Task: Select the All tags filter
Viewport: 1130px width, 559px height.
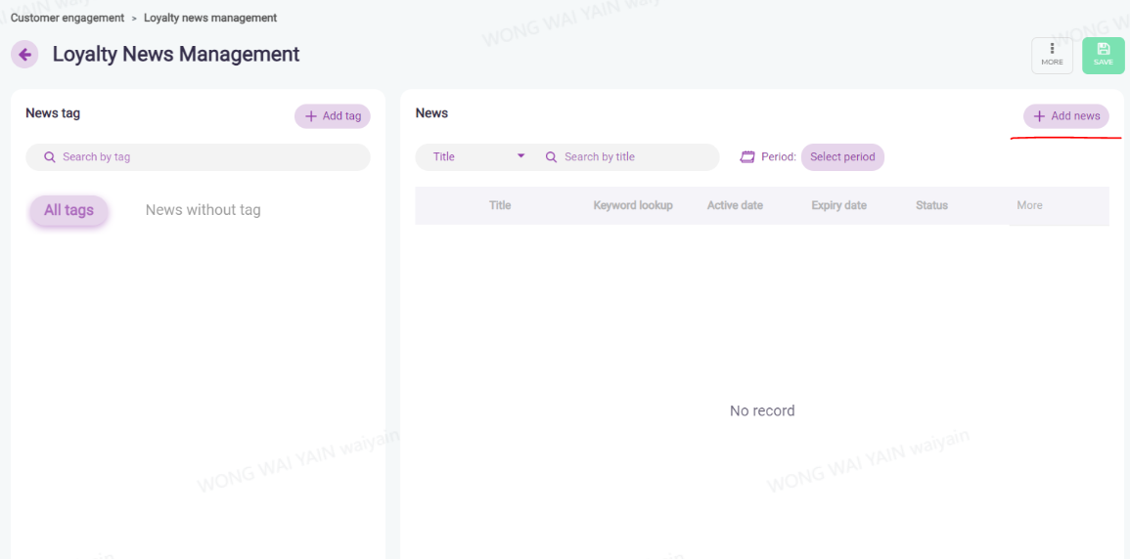Action: tap(68, 210)
